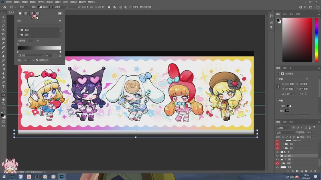Hide the 矩形 2 shape layer

277,156
